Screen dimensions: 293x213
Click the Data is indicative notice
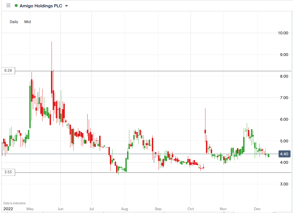tap(14, 203)
